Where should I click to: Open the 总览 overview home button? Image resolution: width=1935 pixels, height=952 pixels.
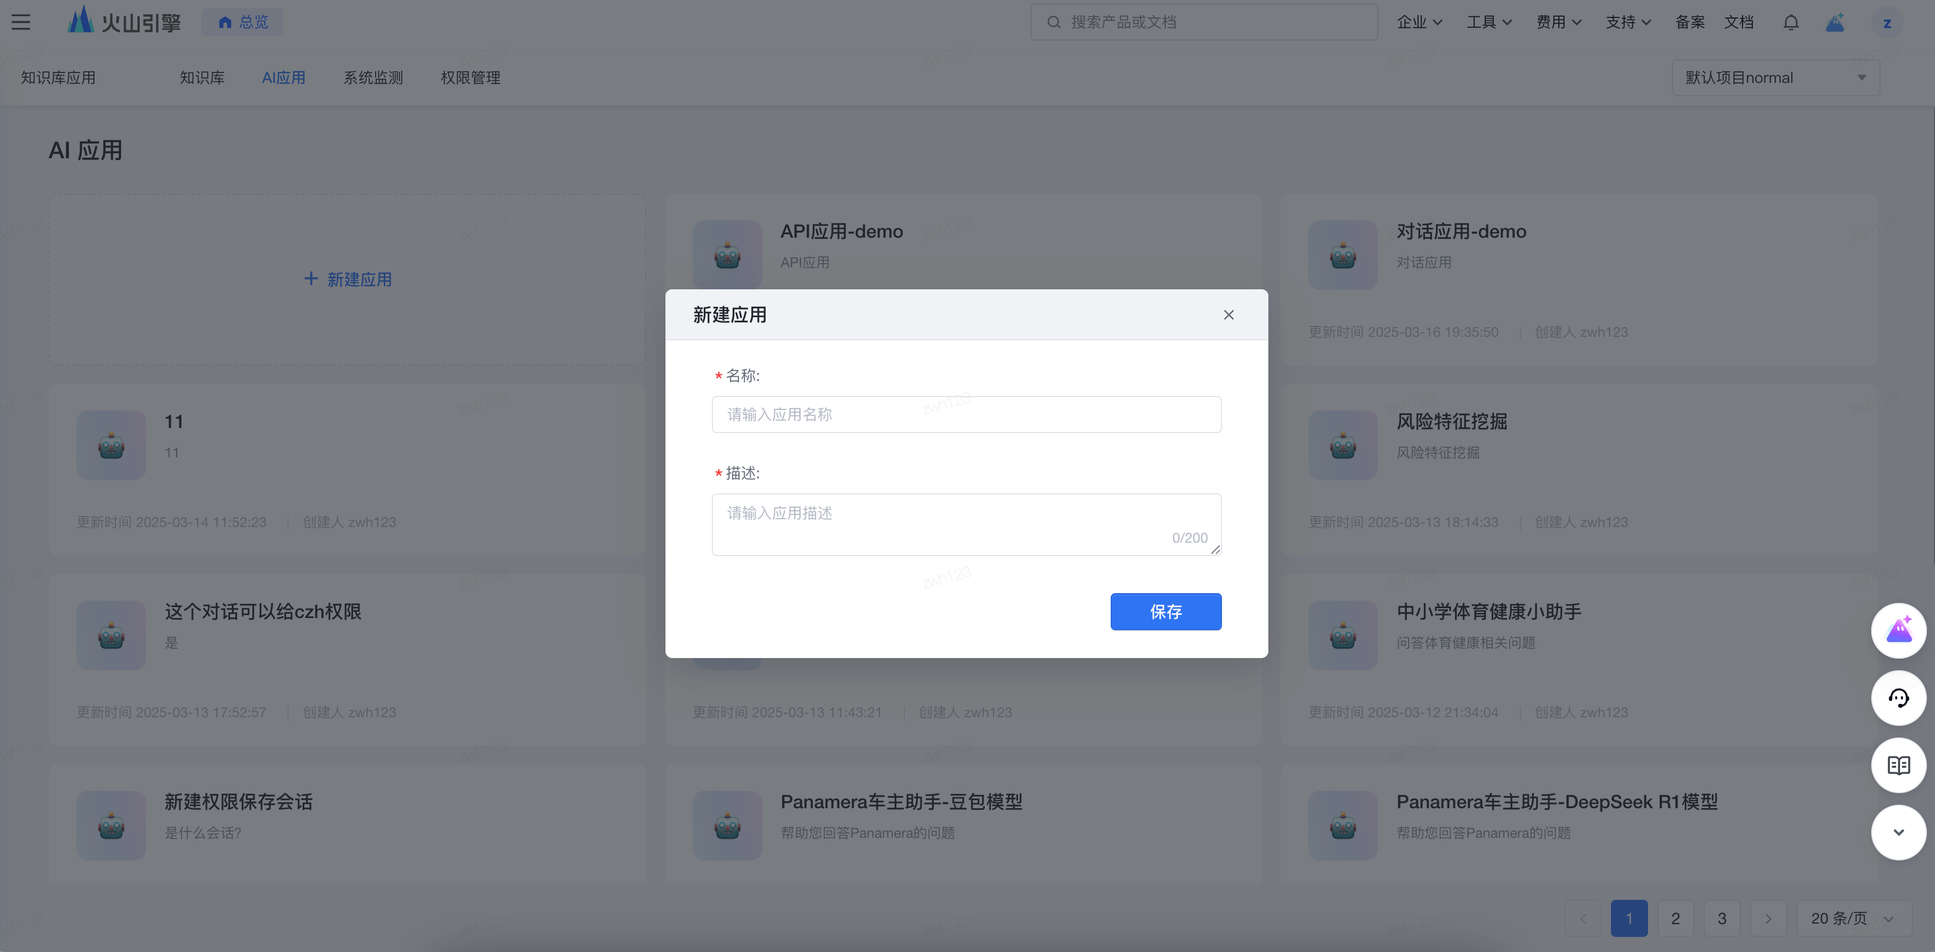[x=243, y=23]
